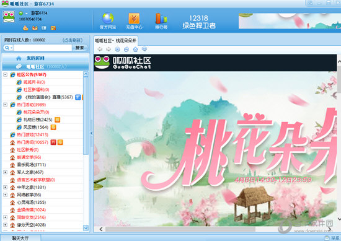Expand the 同龄交友(2516) tree node
The image size is (341, 241).
(6, 217)
